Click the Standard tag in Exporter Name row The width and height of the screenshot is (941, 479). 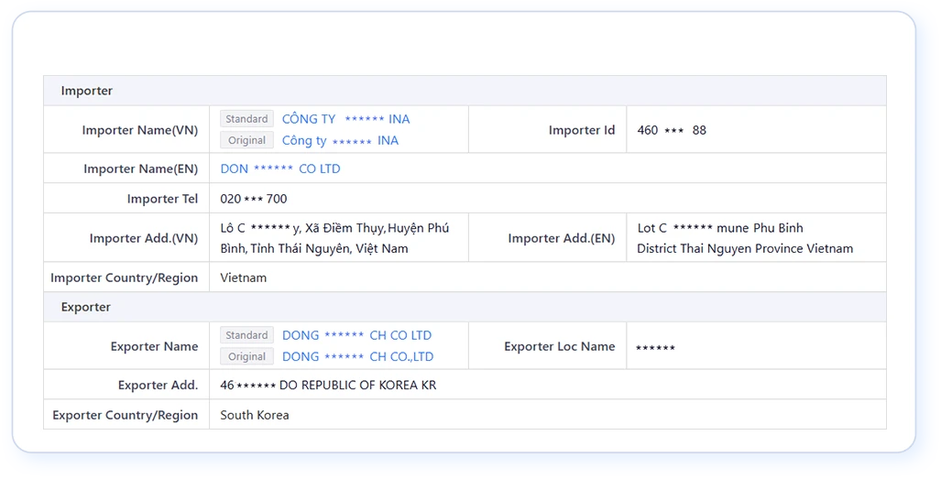pyautogui.click(x=246, y=335)
